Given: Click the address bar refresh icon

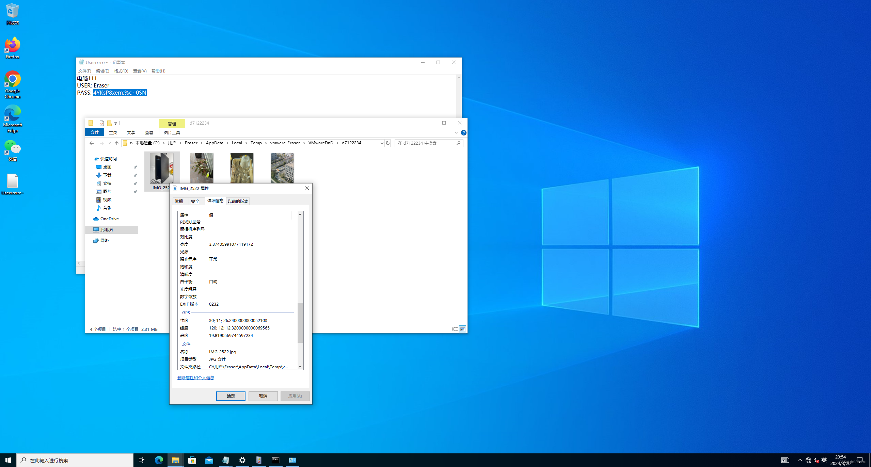Looking at the screenshot, I should 388,143.
